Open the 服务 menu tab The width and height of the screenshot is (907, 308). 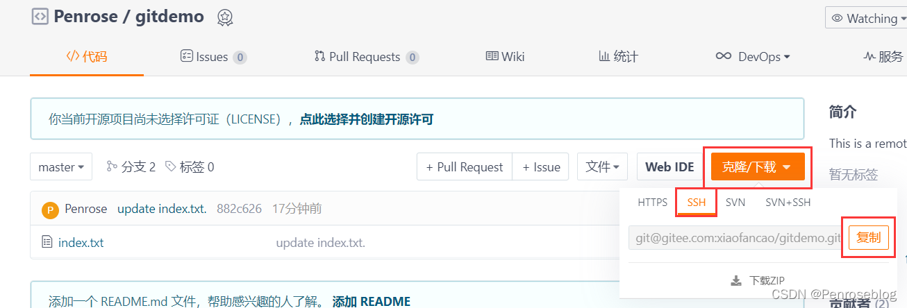tap(884, 57)
